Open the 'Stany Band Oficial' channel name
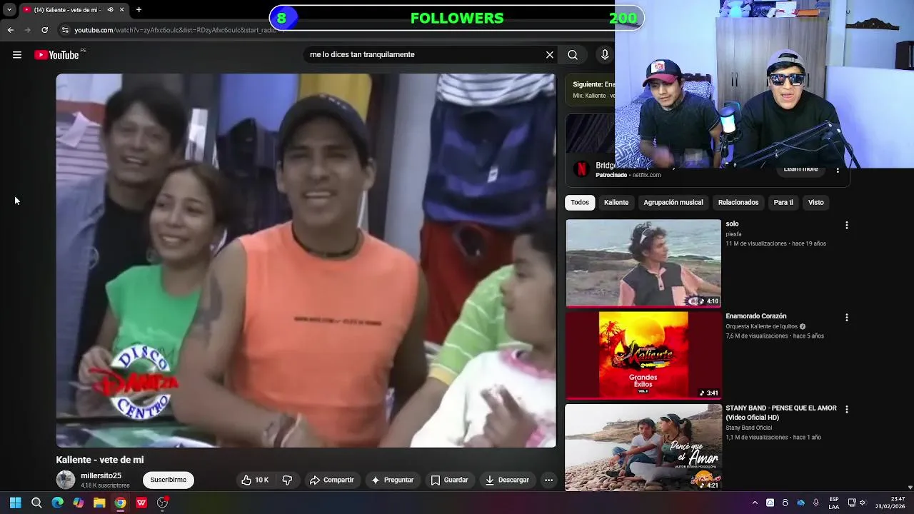 pyautogui.click(x=749, y=428)
